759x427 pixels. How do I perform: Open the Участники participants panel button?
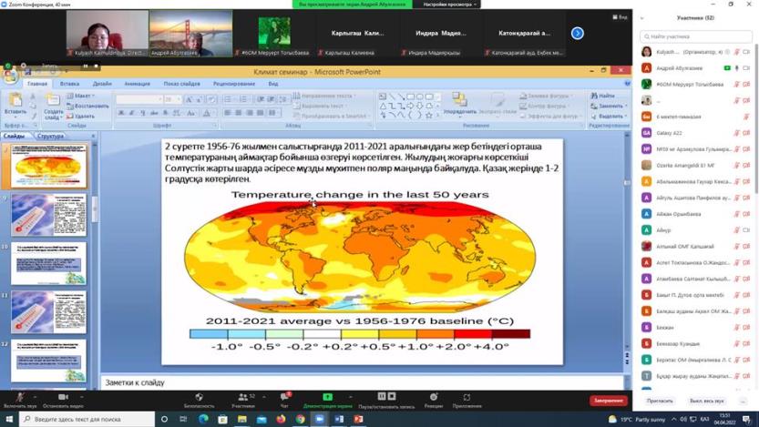pyautogui.click(x=242, y=400)
